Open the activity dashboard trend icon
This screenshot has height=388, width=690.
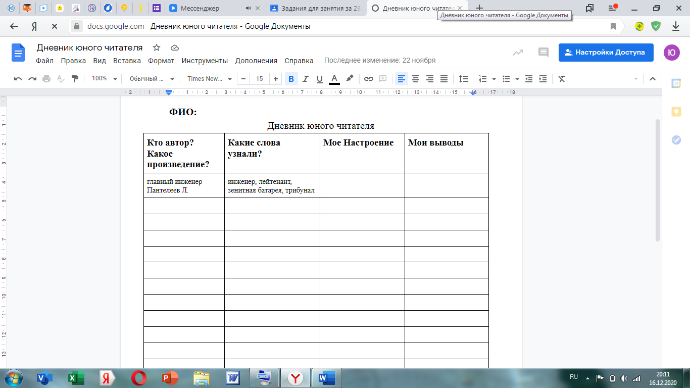click(518, 52)
